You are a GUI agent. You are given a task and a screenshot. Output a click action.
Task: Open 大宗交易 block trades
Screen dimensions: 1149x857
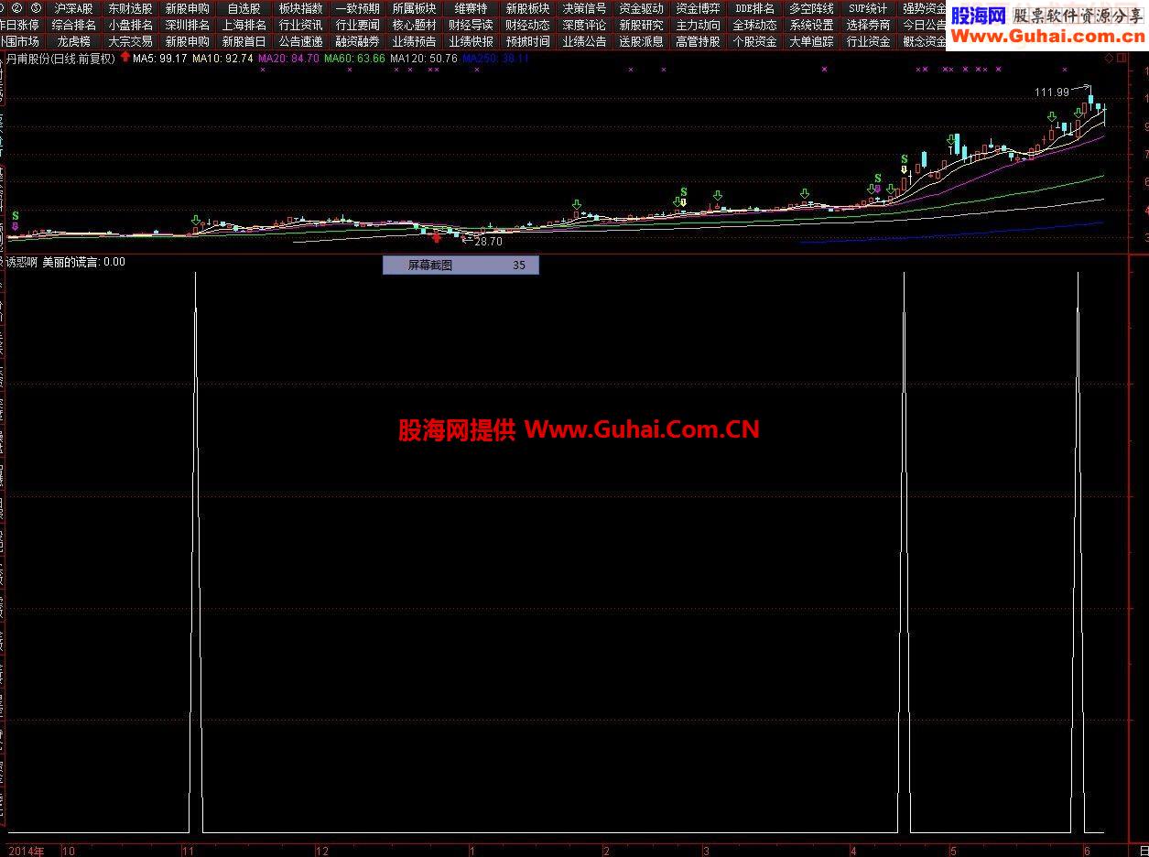[131, 41]
